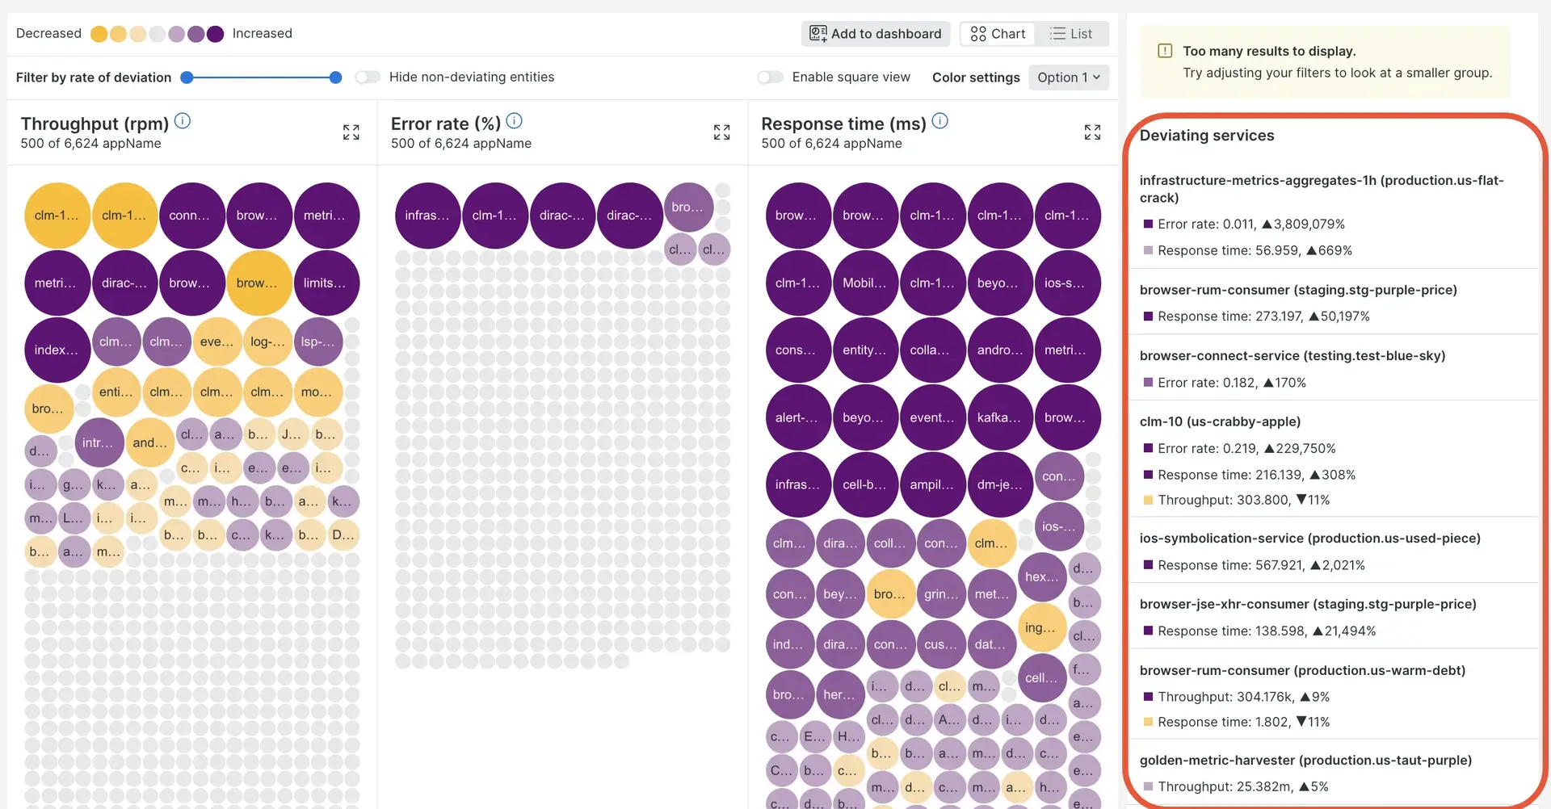Click the warning icon in results banner
The image size is (1551, 809).
click(1165, 51)
